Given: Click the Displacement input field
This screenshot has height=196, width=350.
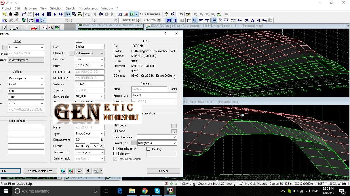Looking at the screenshot, I should [87, 140].
